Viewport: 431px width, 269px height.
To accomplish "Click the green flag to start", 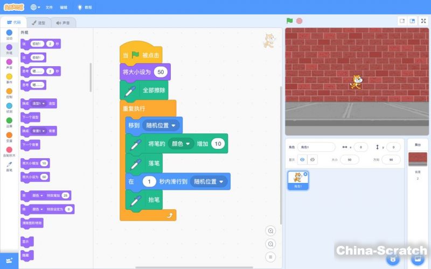I will 290,21.
